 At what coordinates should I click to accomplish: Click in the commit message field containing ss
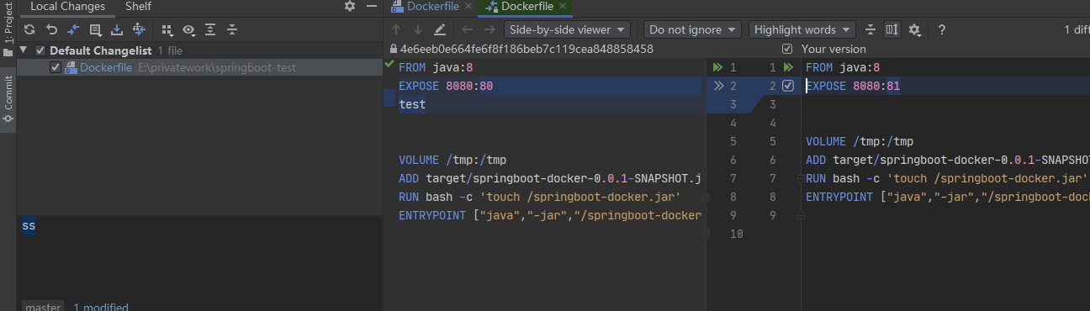pyautogui.click(x=198, y=256)
